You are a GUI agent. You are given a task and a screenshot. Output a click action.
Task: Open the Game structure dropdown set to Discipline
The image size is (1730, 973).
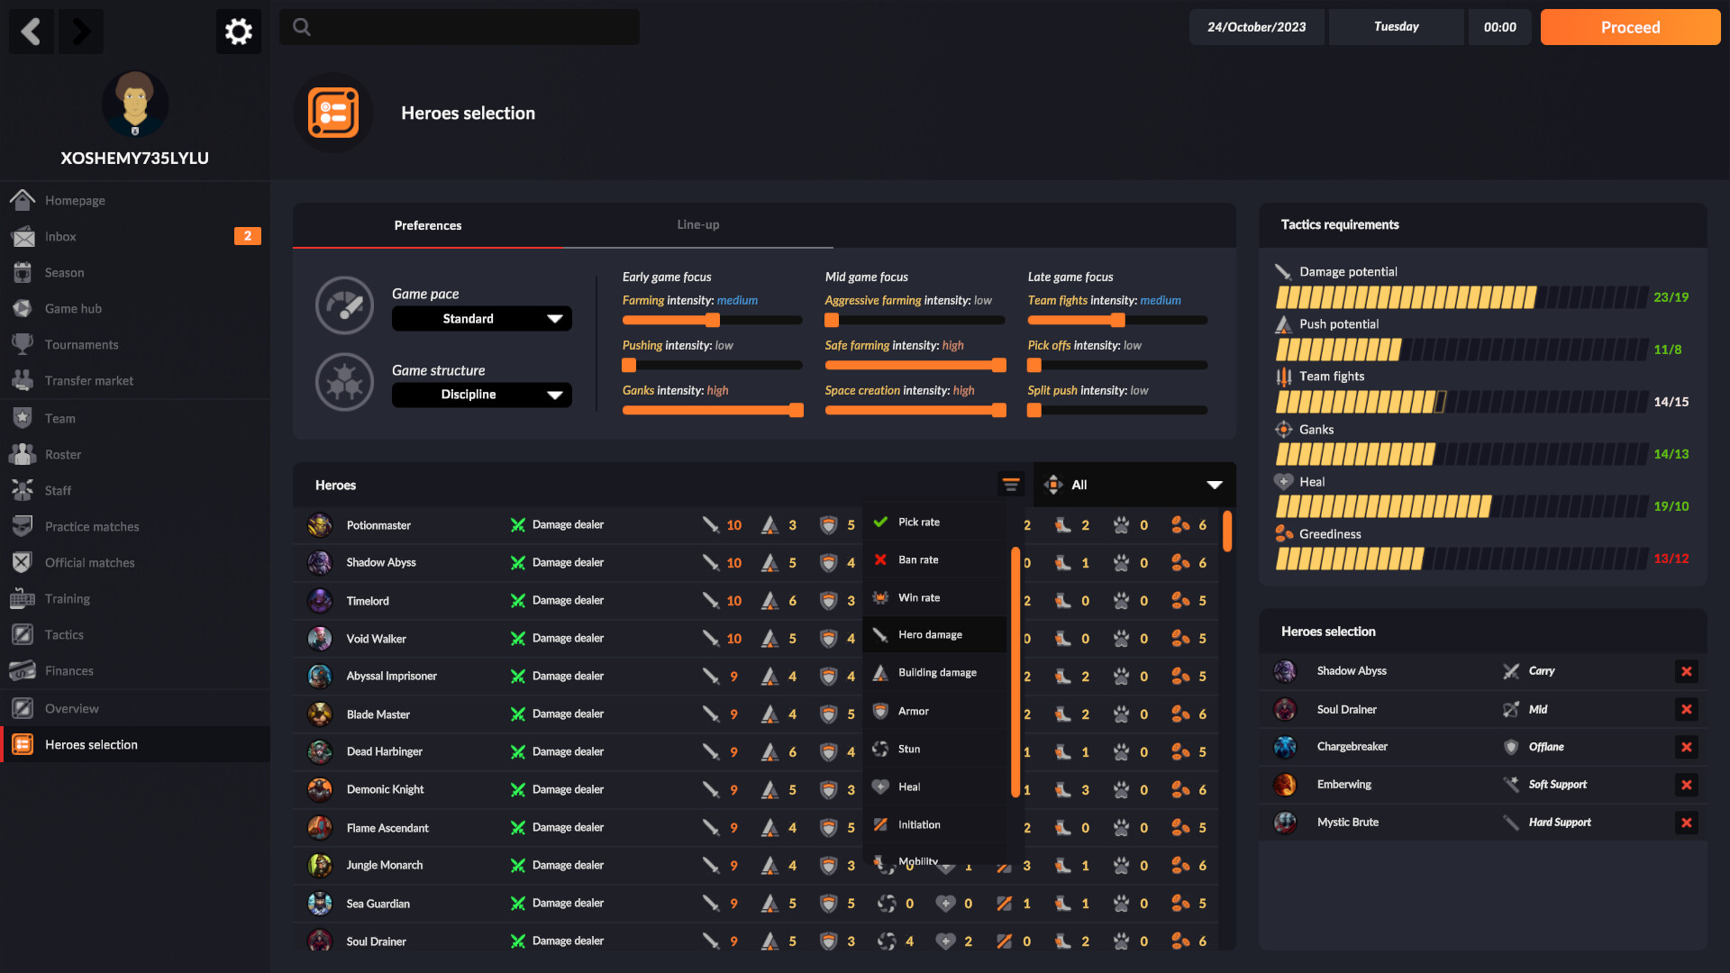[480, 395]
